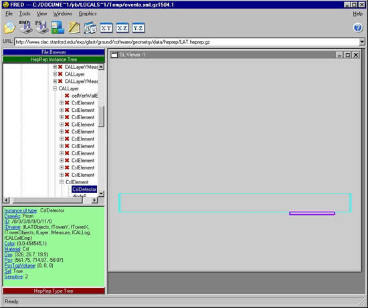The width and height of the screenshot is (368, 308).
Task: Select the X-Z view projection button
Action: tap(122, 28)
